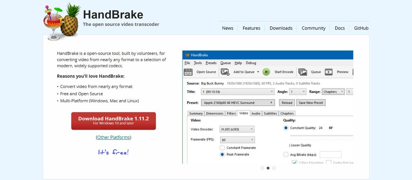The height and width of the screenshot is (180, 412).
Task: Click the Start Encode label
Action: [284, 72]
